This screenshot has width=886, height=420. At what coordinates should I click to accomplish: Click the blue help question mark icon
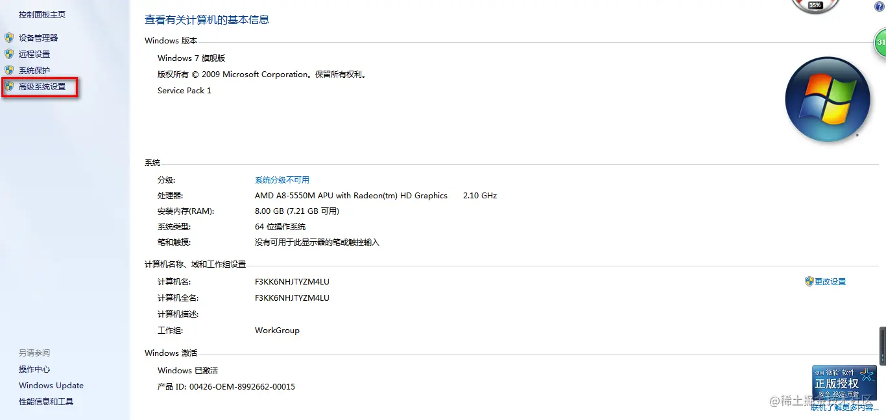click(880, 6)
